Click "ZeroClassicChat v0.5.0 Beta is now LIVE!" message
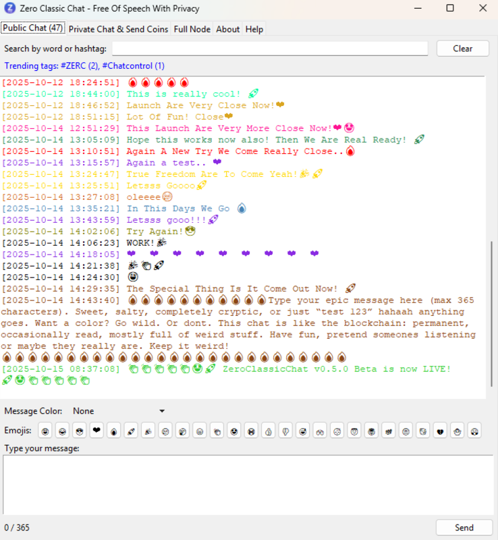Viewport: 498px width, 540px height. click(x=337, y=369)
